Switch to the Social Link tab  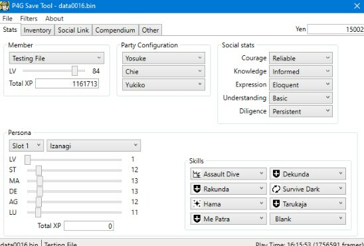pos(73,30)
